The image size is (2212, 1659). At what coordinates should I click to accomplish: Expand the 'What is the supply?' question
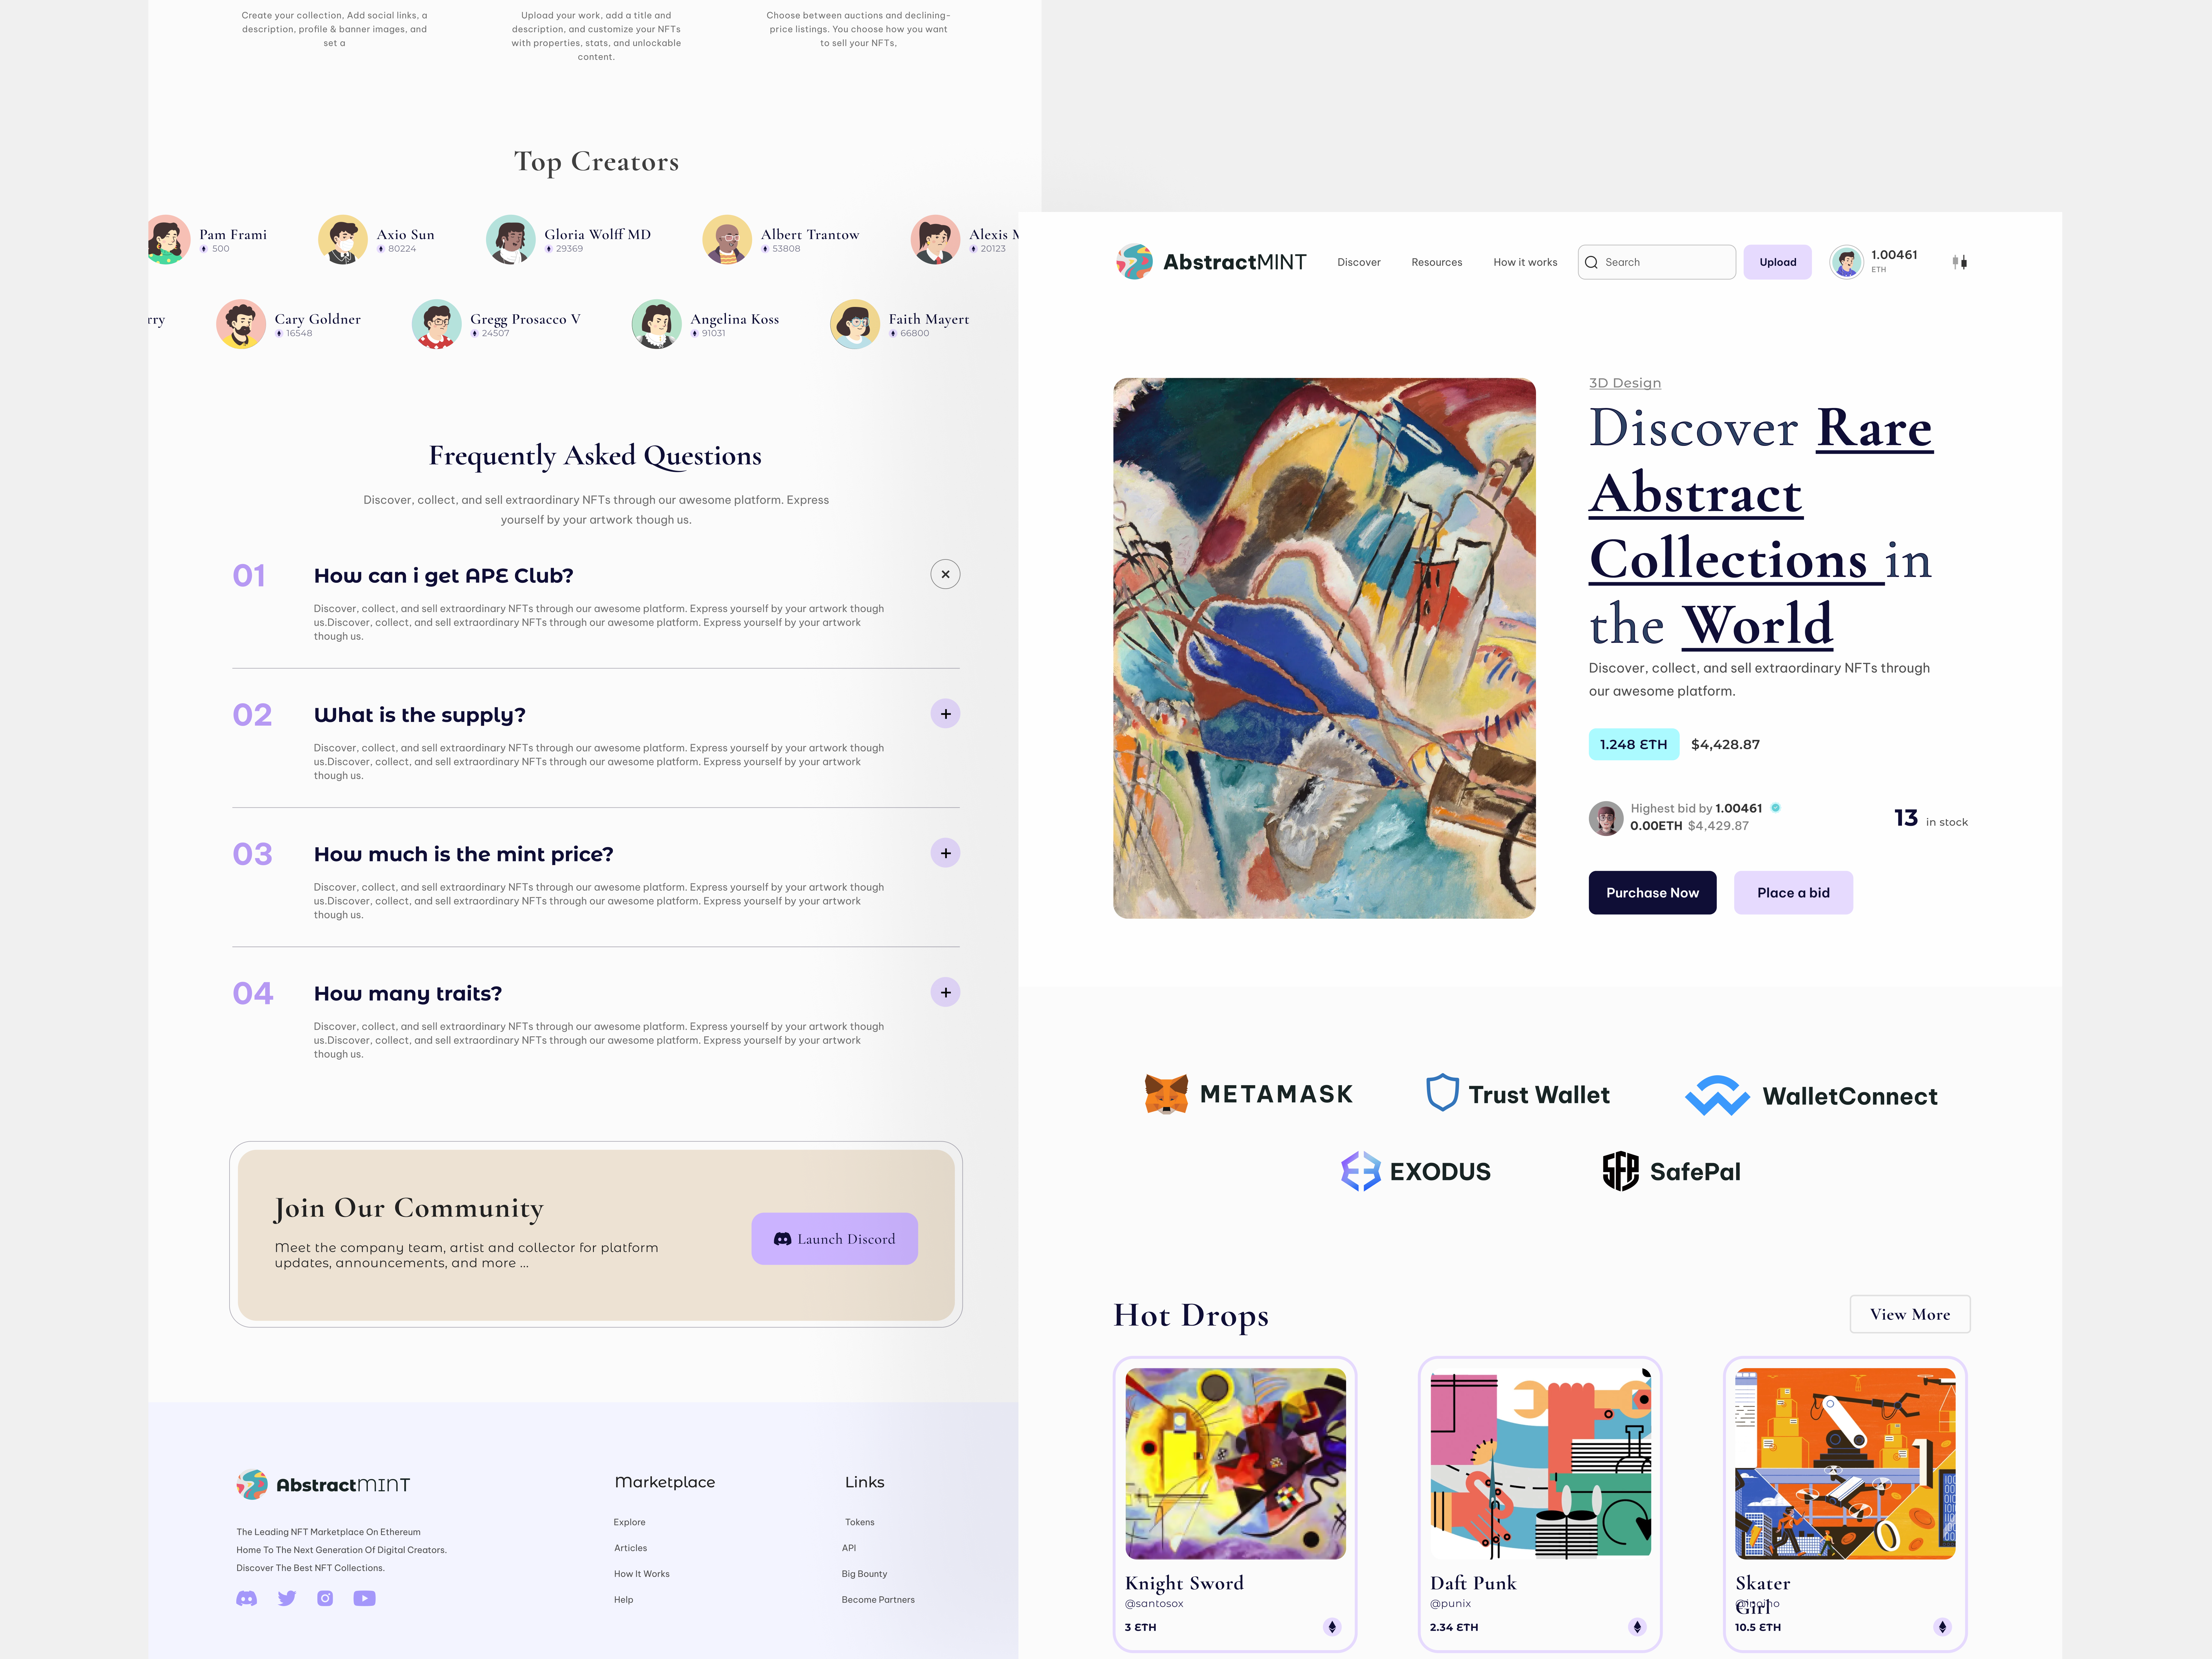[x=945, y=714]
